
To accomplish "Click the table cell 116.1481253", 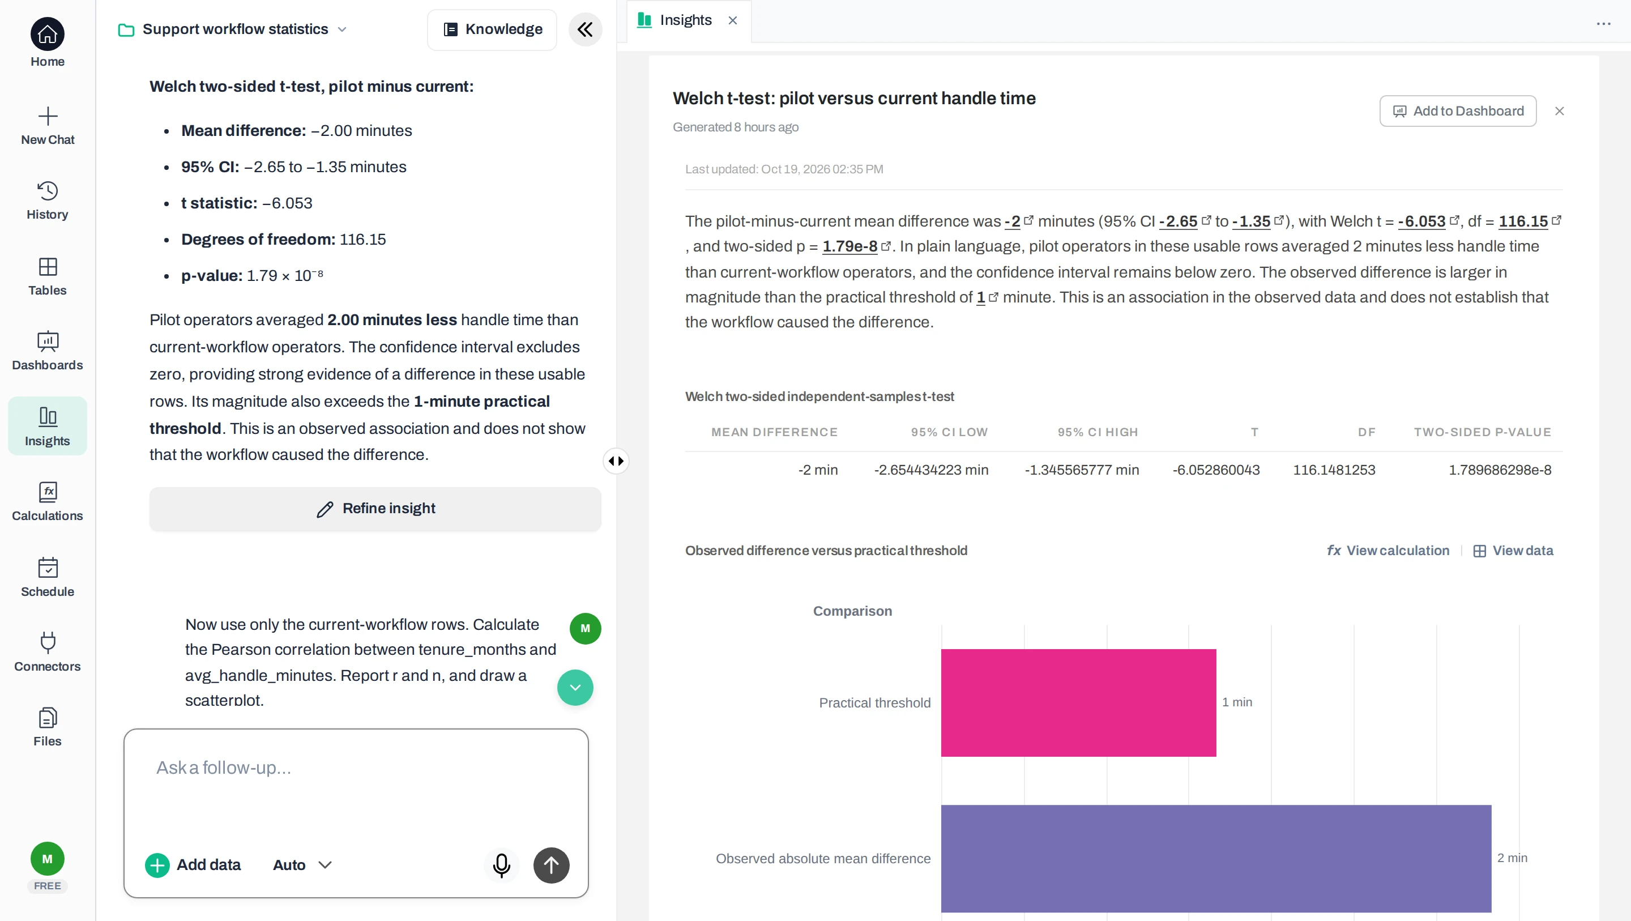I will click(x=1334, y=470).
